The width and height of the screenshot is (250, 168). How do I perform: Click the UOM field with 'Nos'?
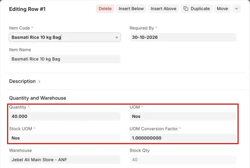coord(183,116)
